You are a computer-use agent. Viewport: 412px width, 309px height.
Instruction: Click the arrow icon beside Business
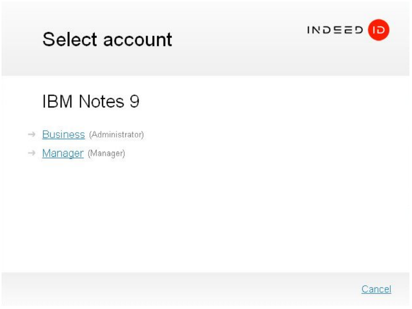(x=32, y=135)
